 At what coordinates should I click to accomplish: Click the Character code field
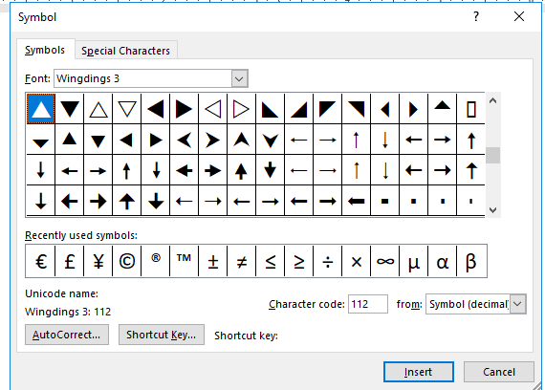368,304
